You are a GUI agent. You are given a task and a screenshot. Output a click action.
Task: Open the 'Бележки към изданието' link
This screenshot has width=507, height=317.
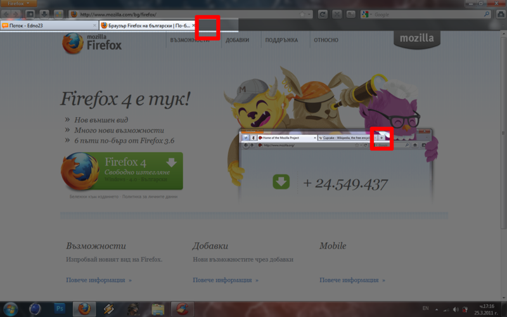coord(94,197)
